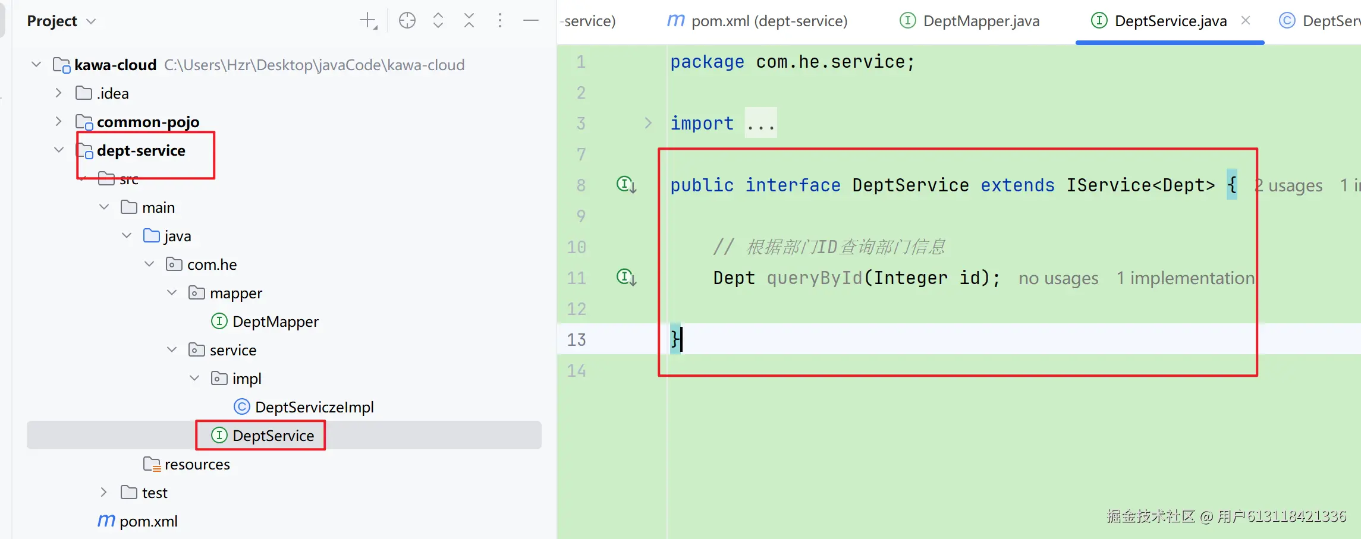Hide the Project tool window
The height and width of the screenshot is (539, 1361).
531,21
